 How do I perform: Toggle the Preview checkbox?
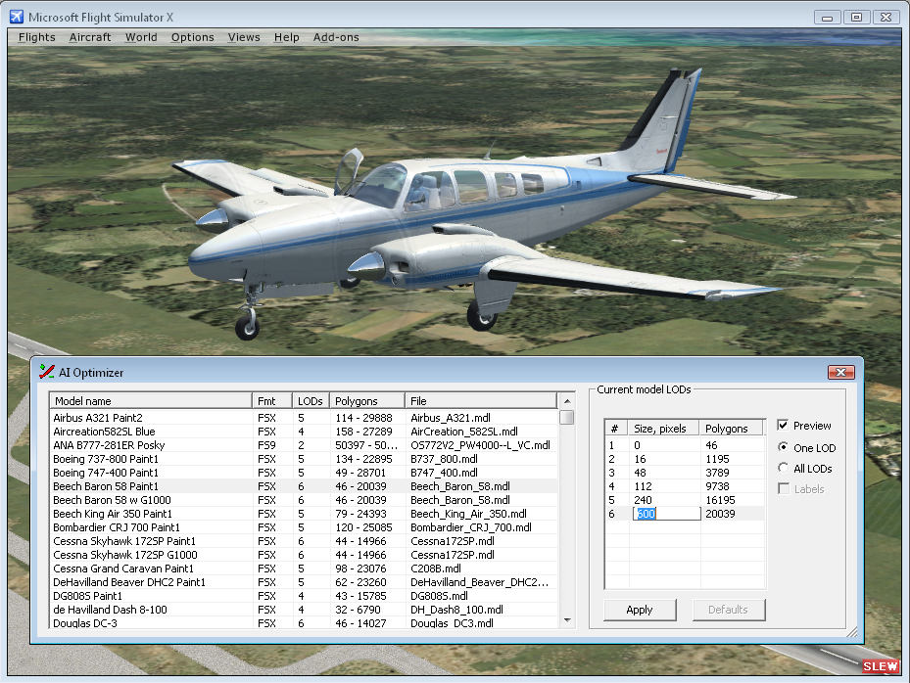[783, 425]
